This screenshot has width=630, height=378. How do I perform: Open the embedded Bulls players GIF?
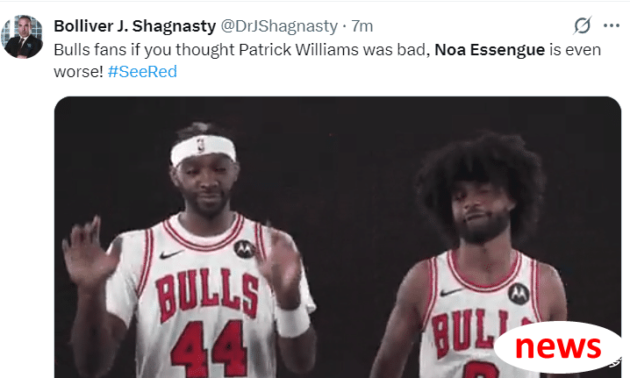tap(338, 237)
